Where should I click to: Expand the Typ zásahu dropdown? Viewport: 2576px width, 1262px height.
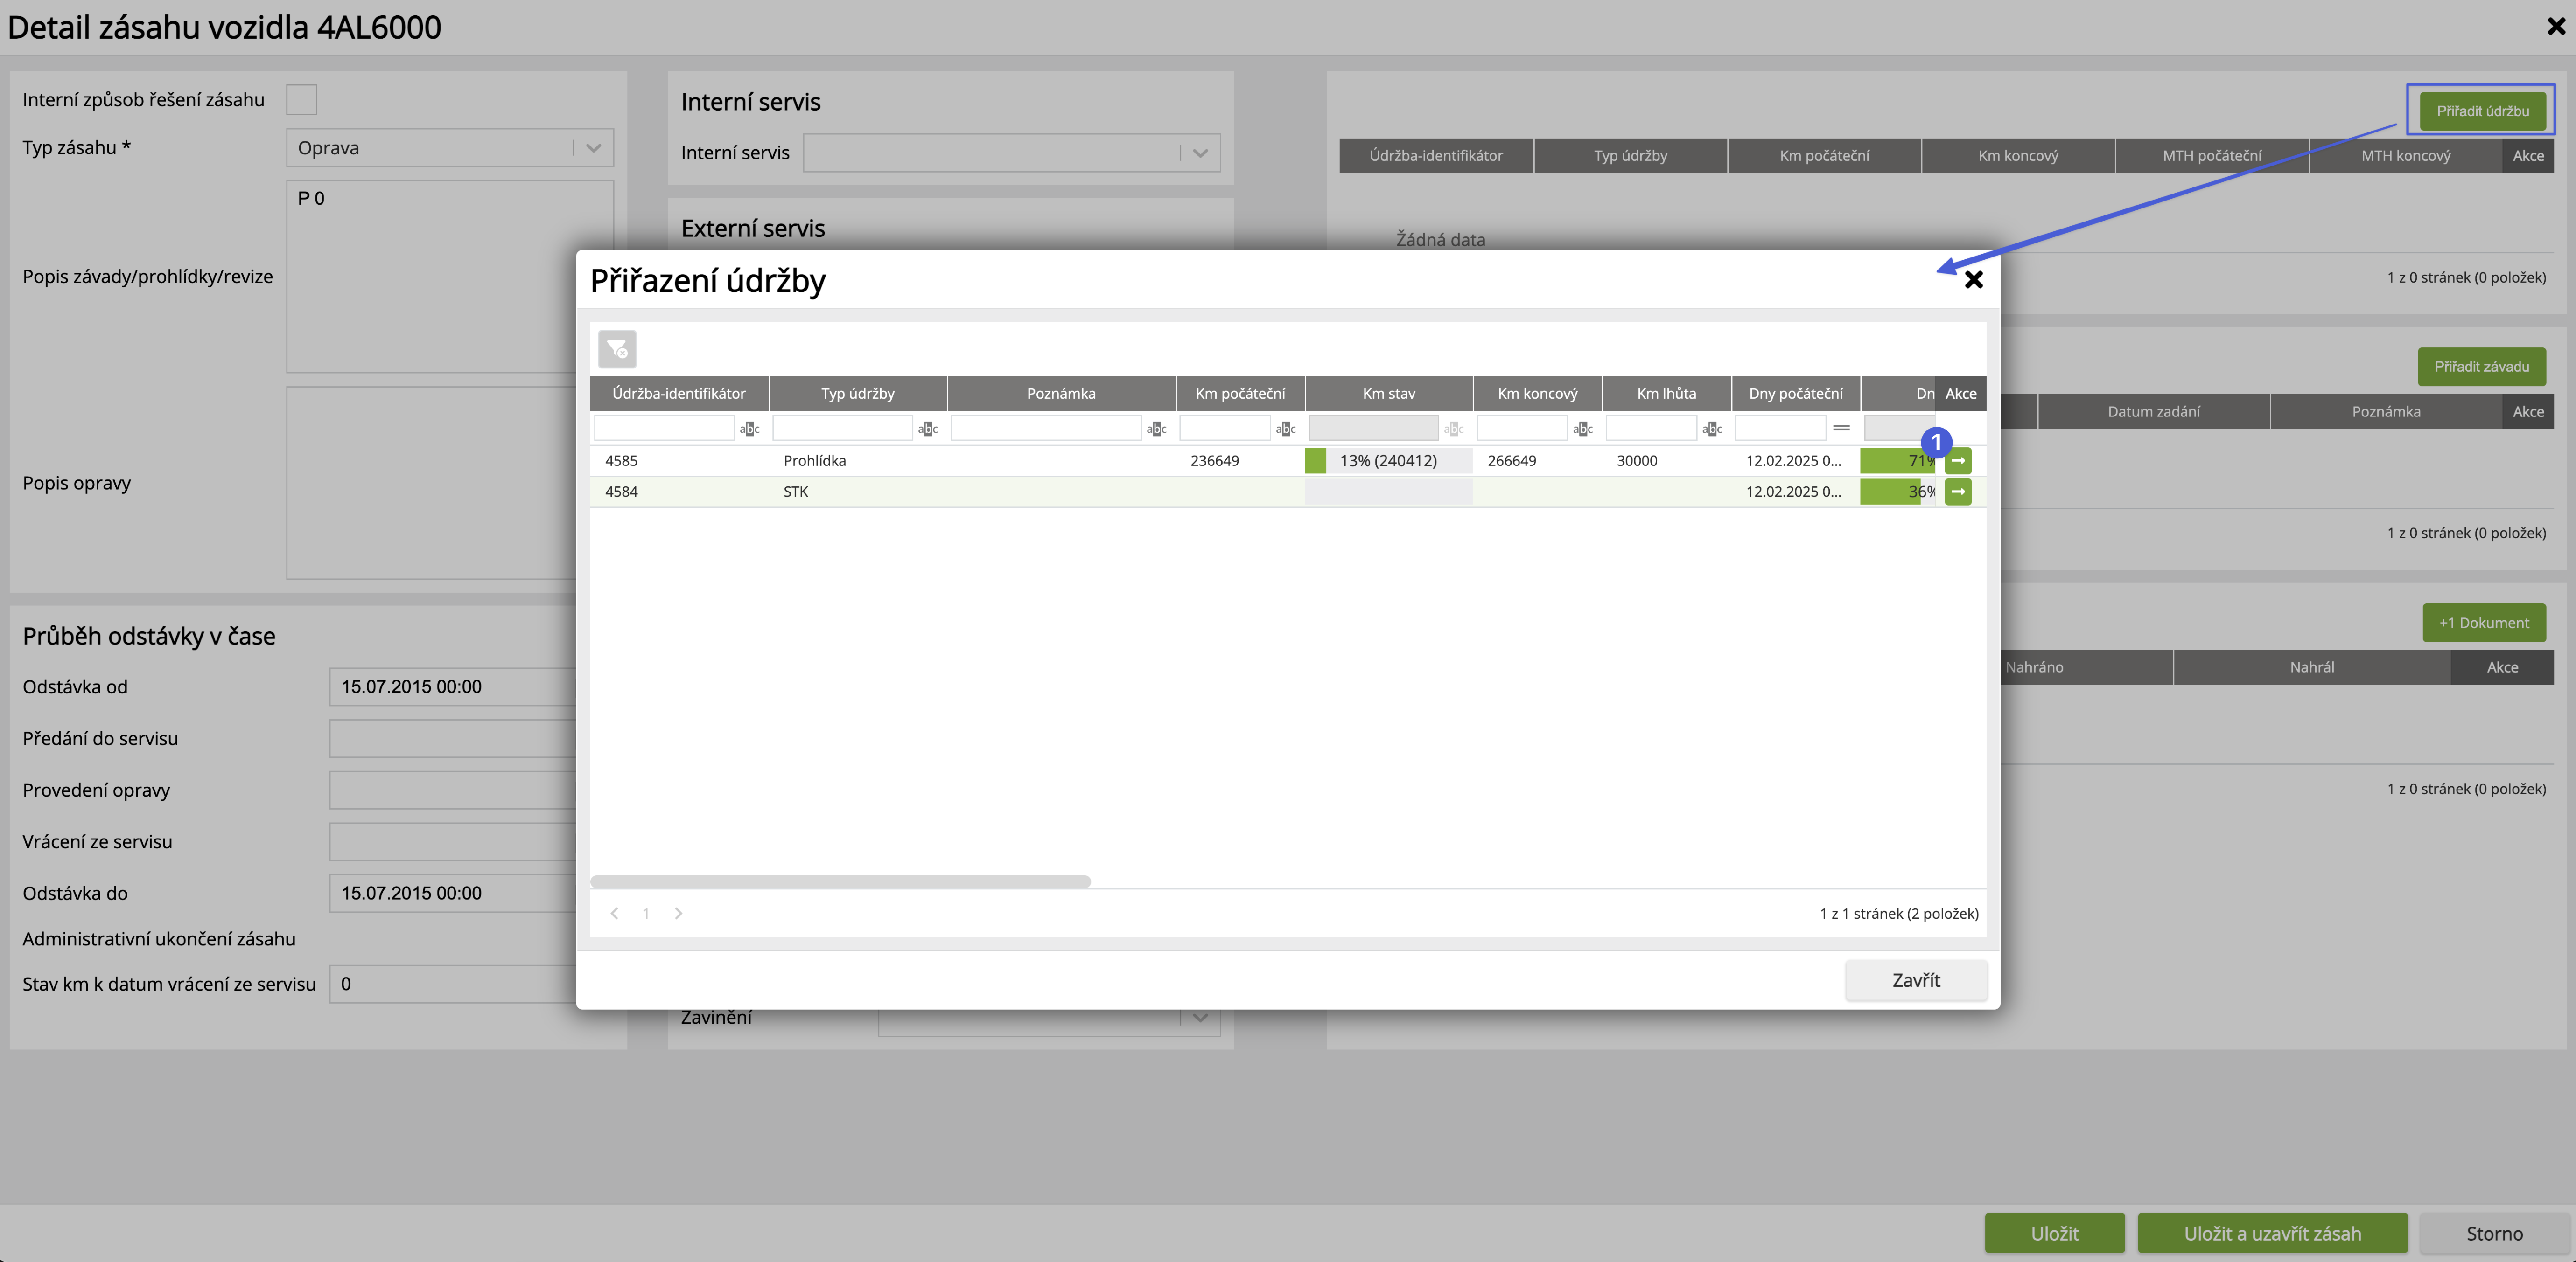[x=593, y=148]
